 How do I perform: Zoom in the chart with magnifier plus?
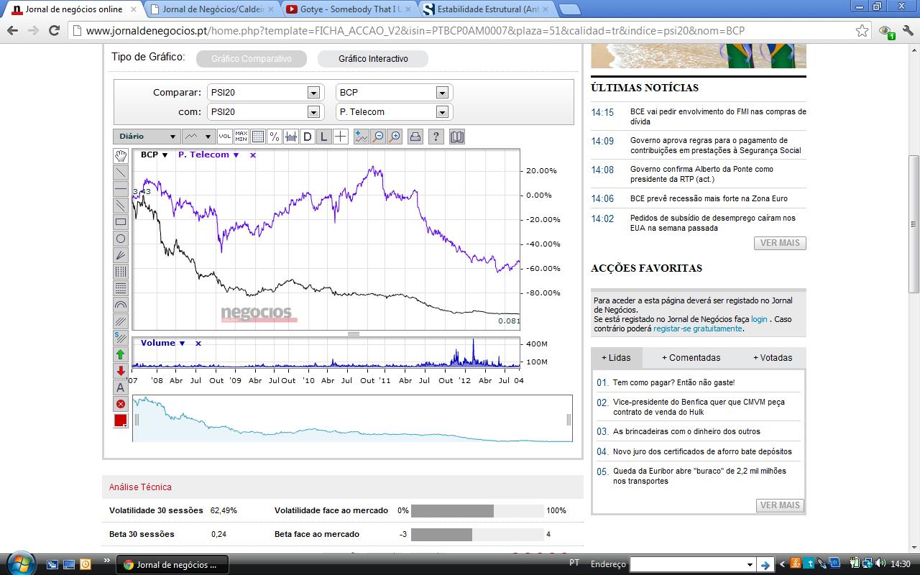coord(394,137)
